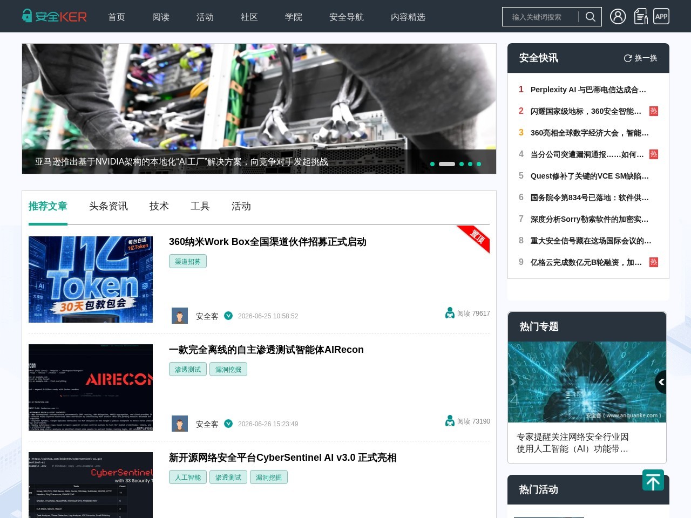Open hot topic 专家提醒关注网络安全行业
This screenshot has height=518, width=691.
pyautogui.click(x=573, y=443)
